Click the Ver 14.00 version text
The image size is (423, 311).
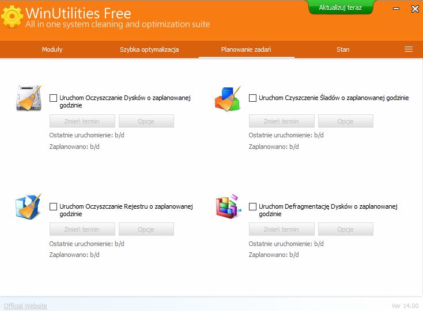(x=405, y=306)
